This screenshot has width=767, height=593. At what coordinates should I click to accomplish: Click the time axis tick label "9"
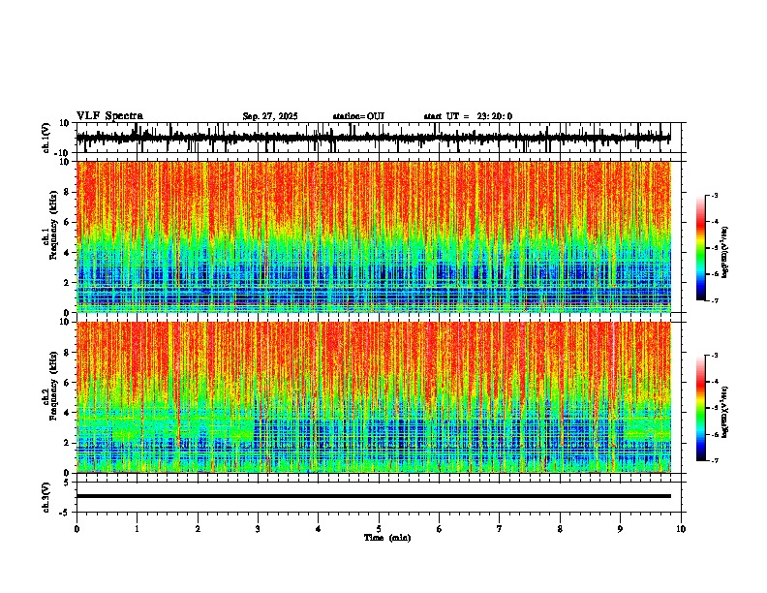coord(620,529)
